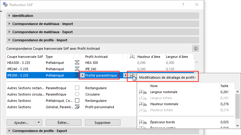Open the info button for profile mapping

pyautogui.click(x=196, y=49)
